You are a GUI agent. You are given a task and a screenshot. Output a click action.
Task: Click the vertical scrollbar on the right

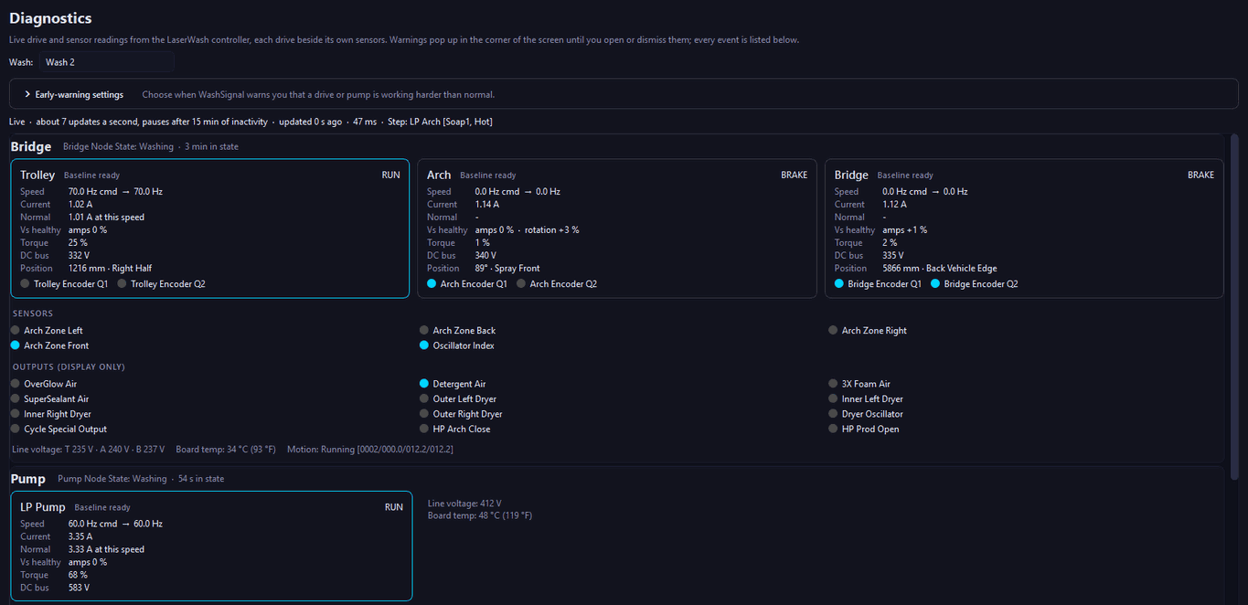[x=1234, y=306]
